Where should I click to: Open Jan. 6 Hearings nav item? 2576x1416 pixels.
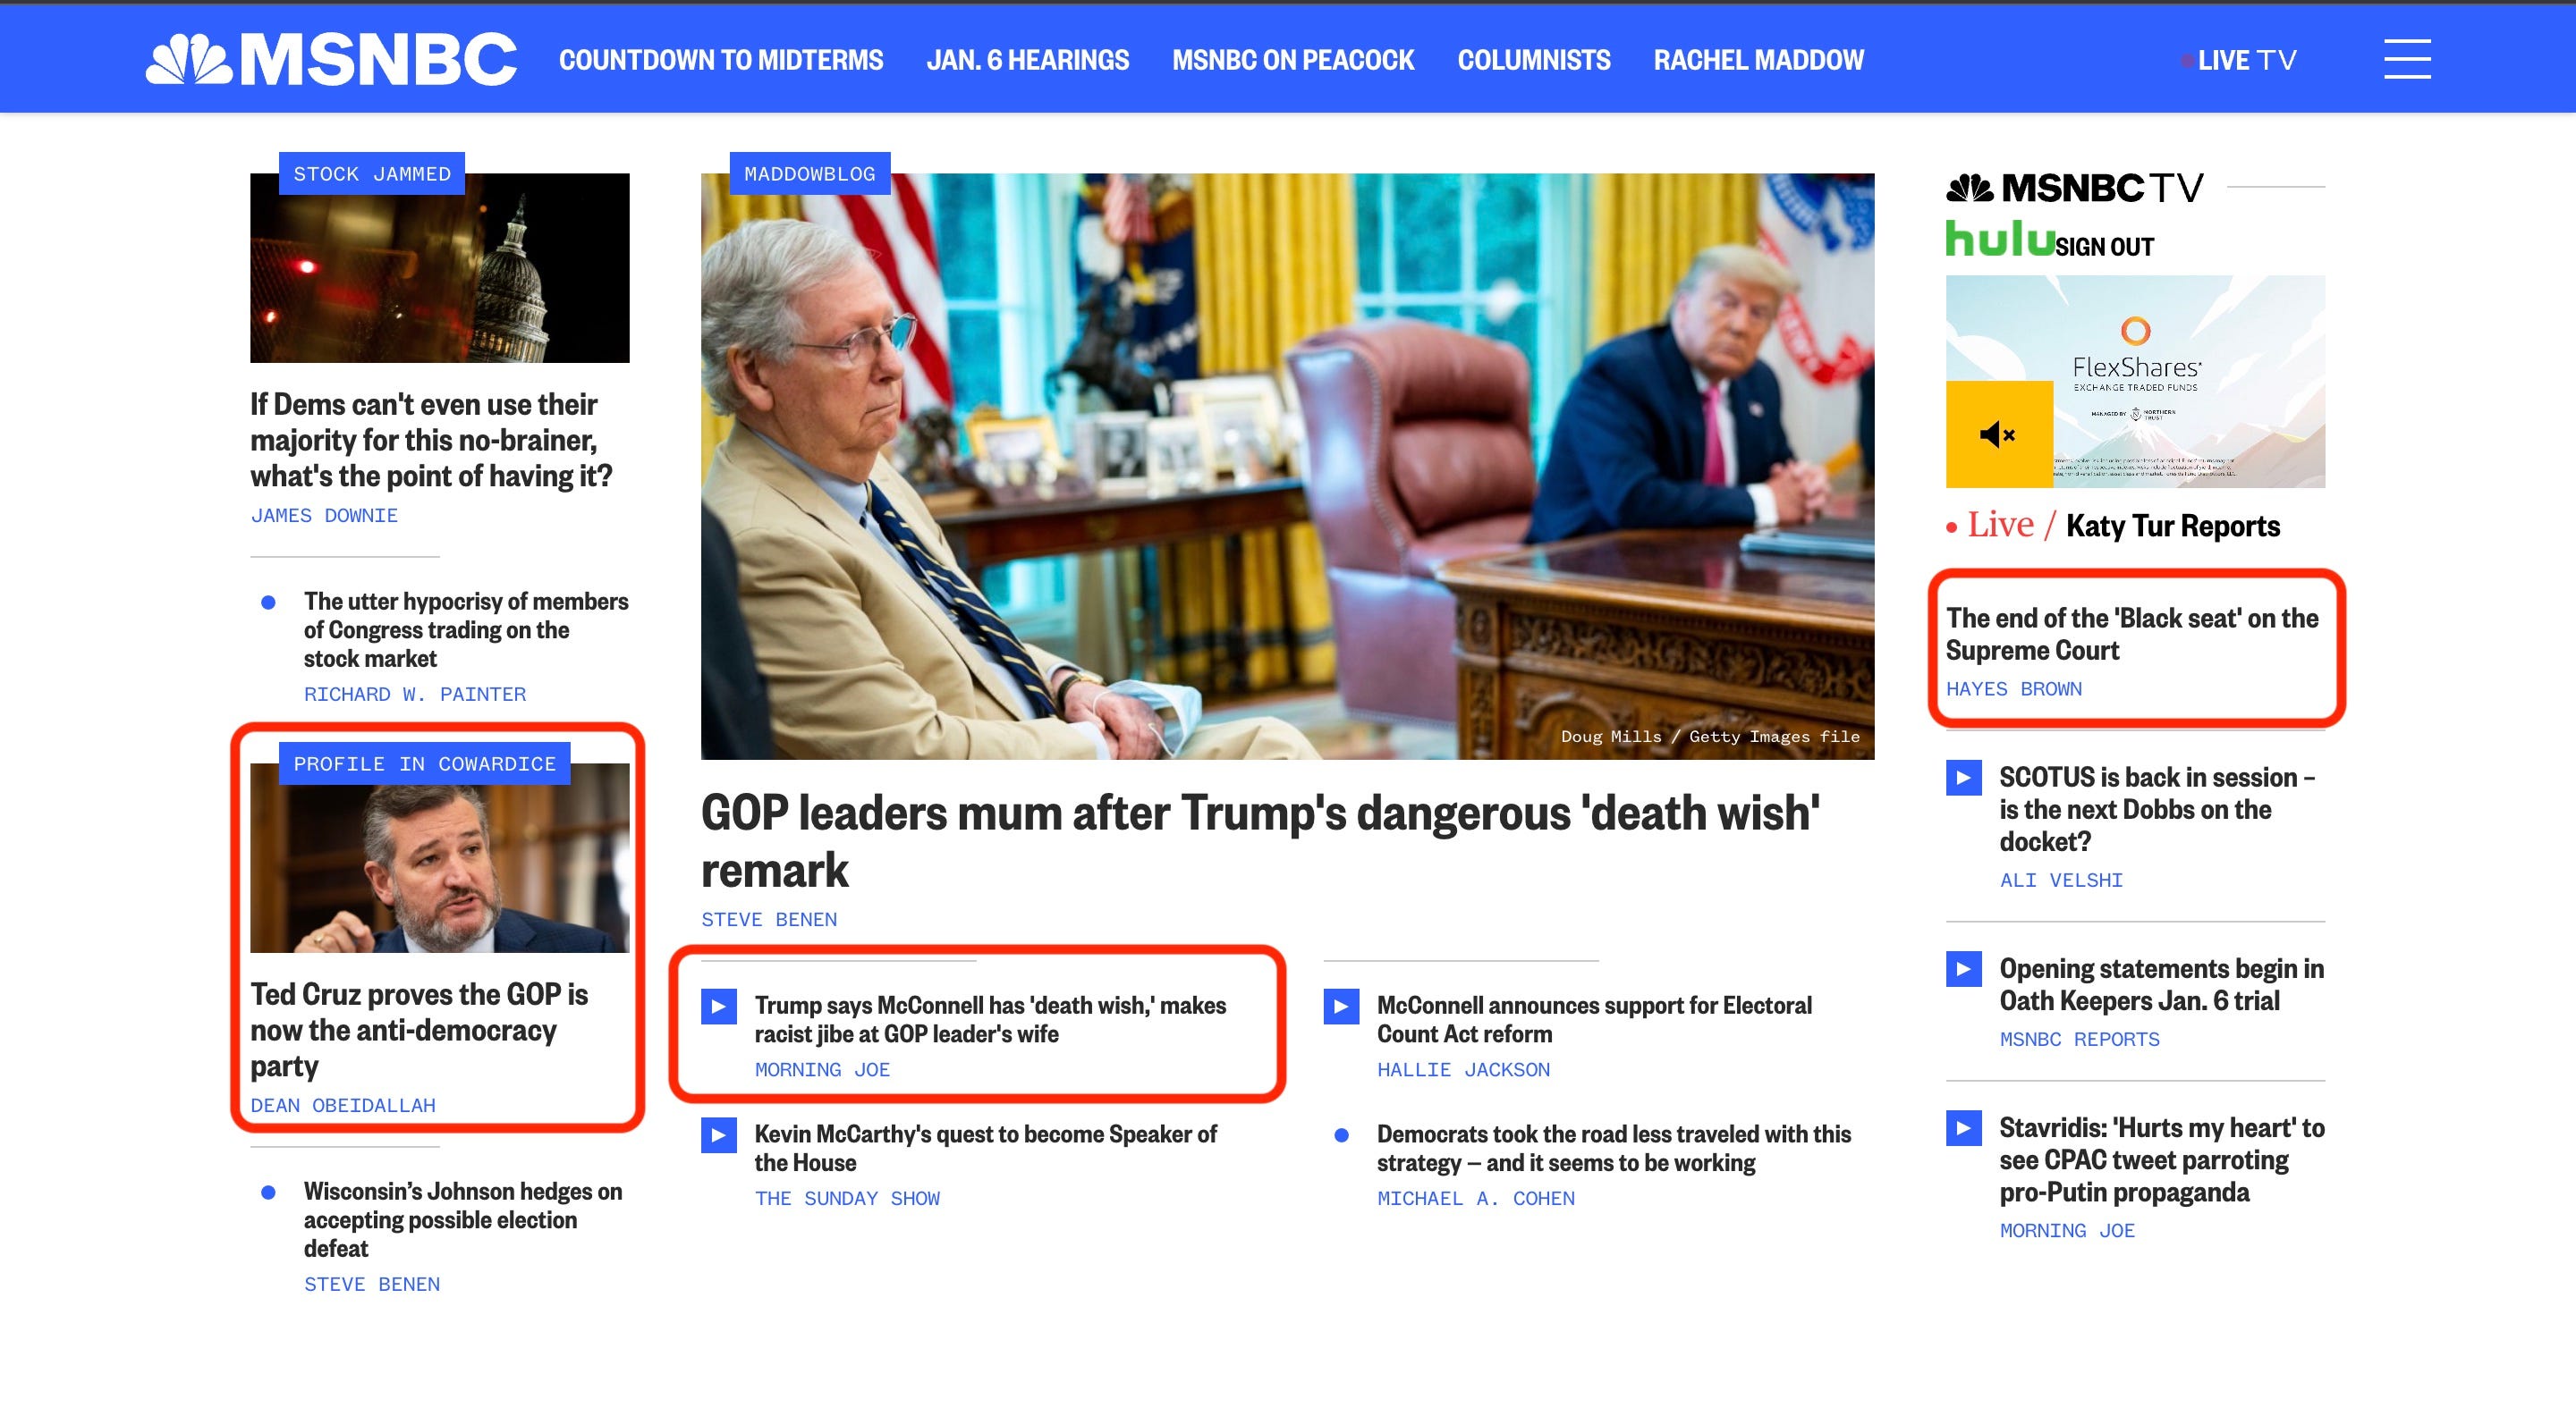[1027, 61]
